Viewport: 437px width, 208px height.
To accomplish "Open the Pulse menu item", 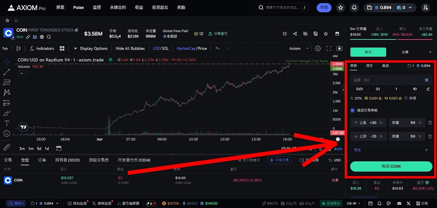I will [x=78, y=8].
